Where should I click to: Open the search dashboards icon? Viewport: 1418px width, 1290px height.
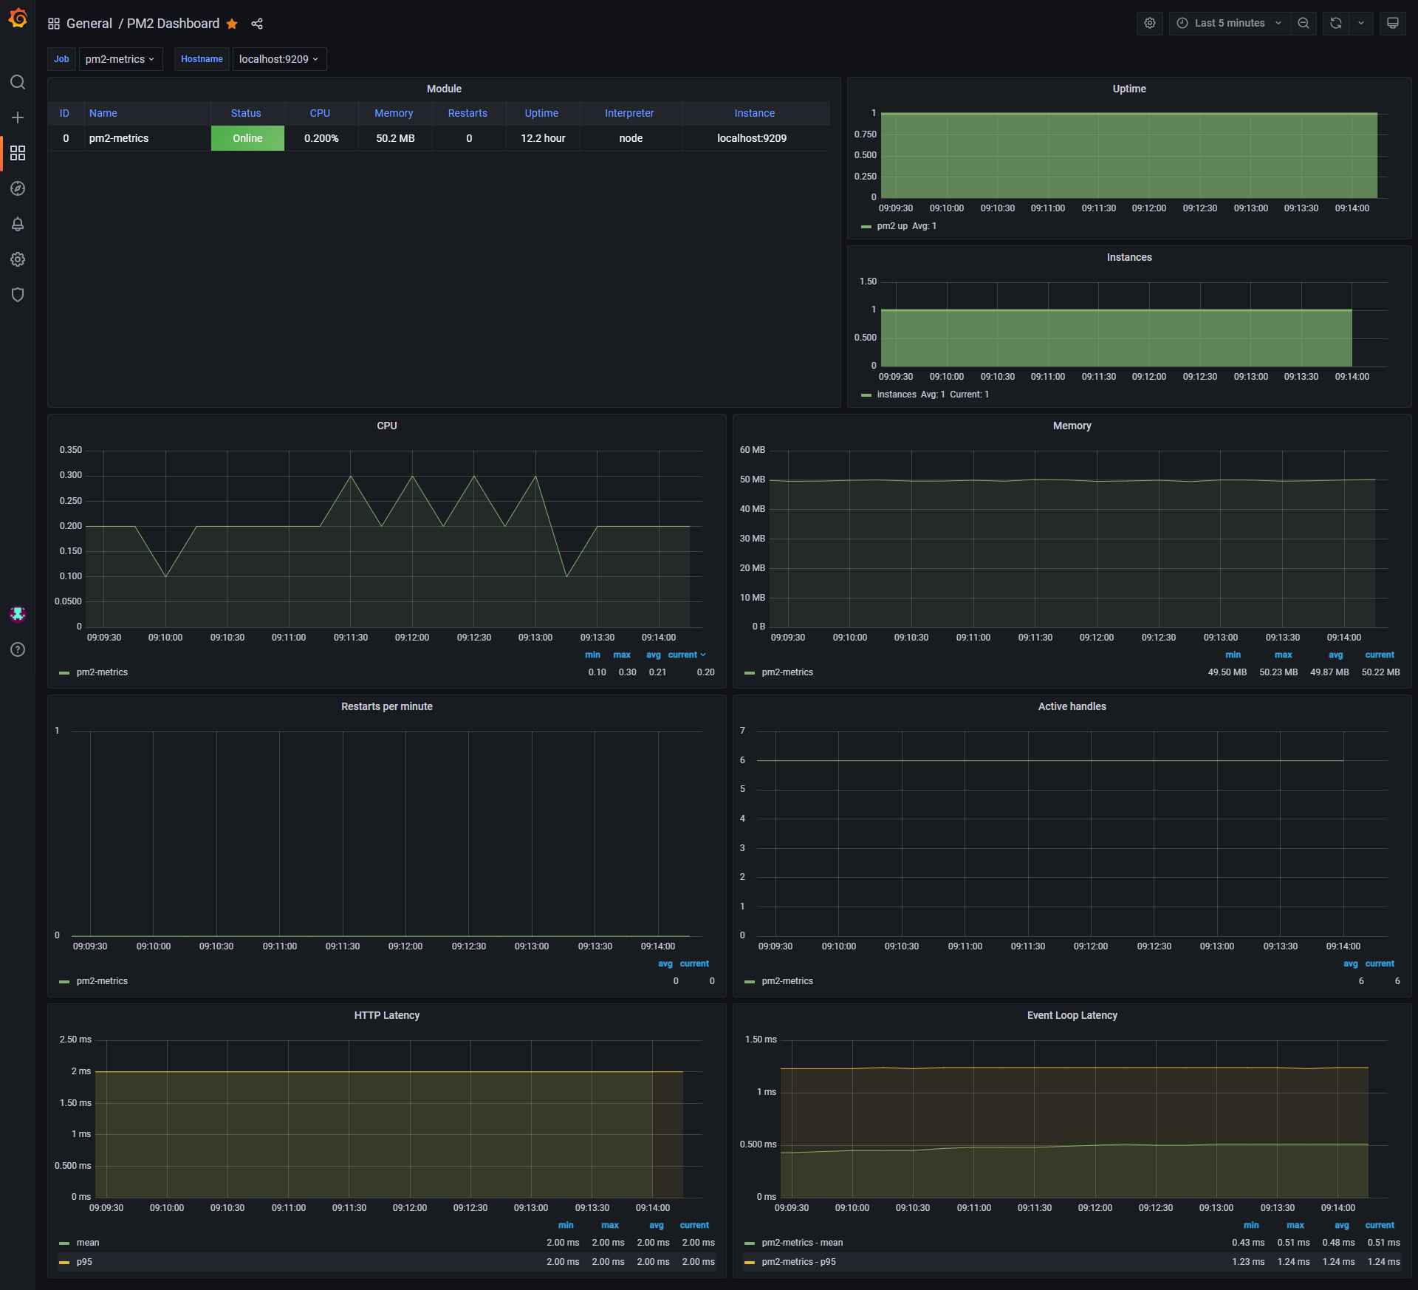click(x=18, y=82)
